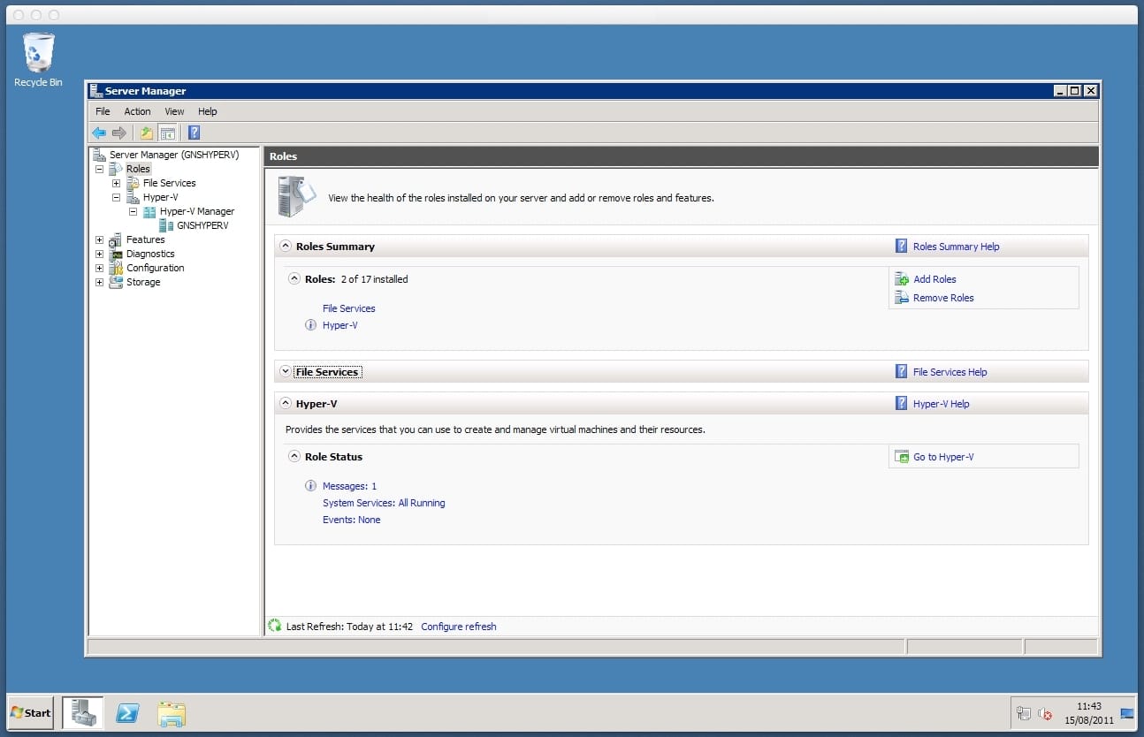Image resolution: width=1144 pixels, height=737 pixels.
Task: Collapse the Hyper-V Manager tree node
Action: (133, 211)
